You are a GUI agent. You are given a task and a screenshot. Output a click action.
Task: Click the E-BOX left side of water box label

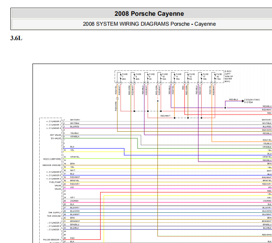[x=229, y=77]
